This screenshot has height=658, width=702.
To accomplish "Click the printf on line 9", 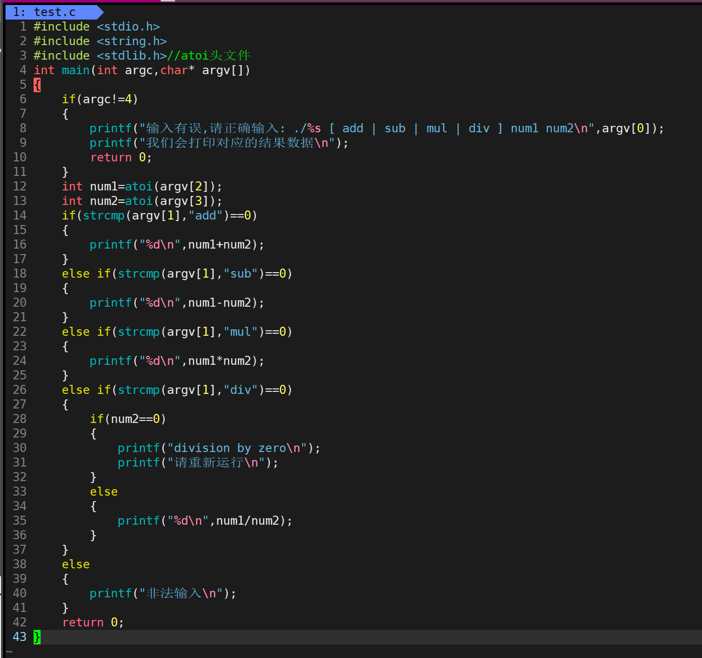I will click(111, 143).
